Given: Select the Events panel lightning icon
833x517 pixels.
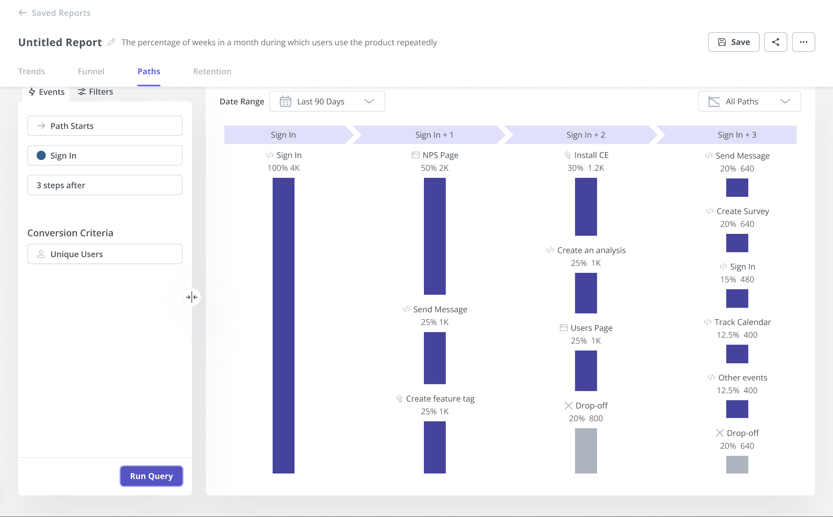Looking at the screenshot, I should point(32,91).
